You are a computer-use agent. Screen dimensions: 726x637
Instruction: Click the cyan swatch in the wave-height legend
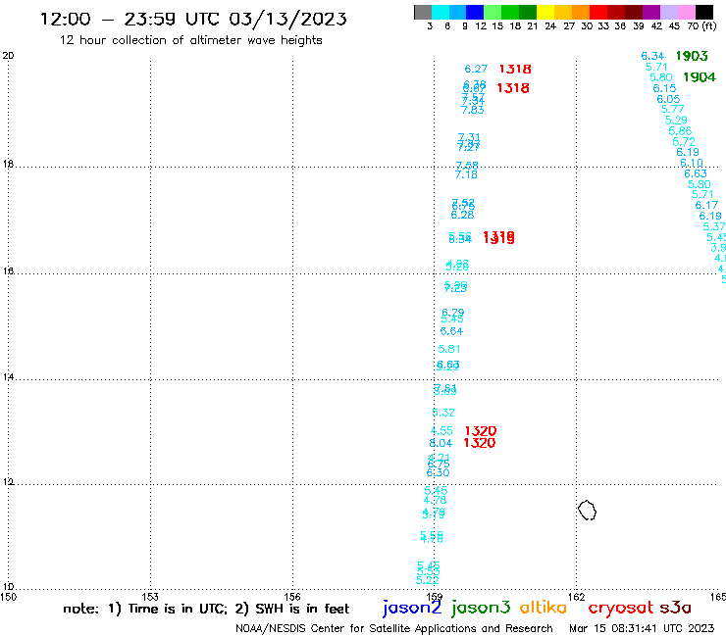[x=441, y=12]
